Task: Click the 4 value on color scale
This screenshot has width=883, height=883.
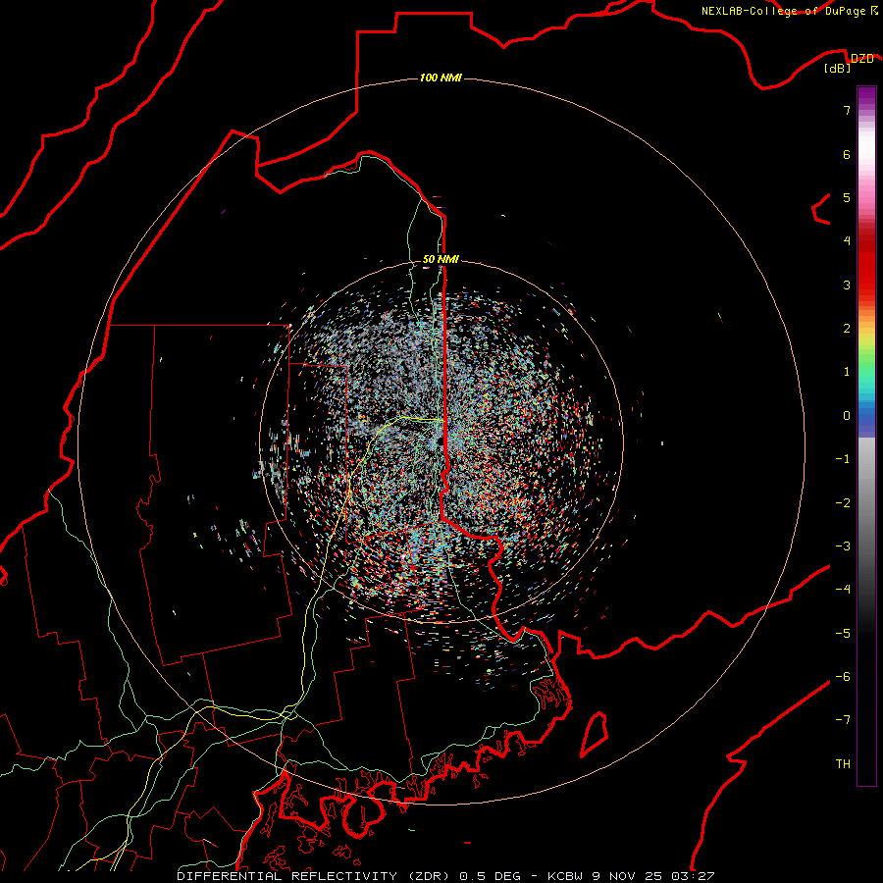Action: pyautogui.click(x=847, y=241)
